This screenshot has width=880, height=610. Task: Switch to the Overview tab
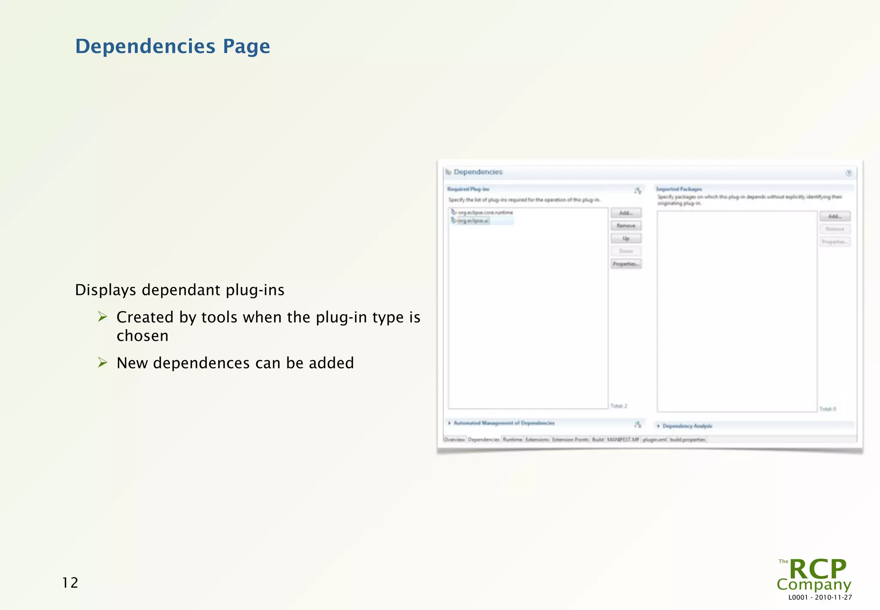454,440
